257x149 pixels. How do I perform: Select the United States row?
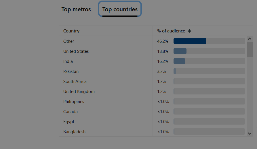[153, 51]
